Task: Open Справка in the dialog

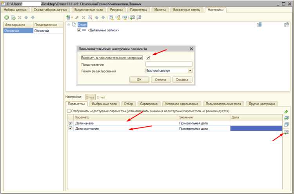Action: click(x=182, y=79)
